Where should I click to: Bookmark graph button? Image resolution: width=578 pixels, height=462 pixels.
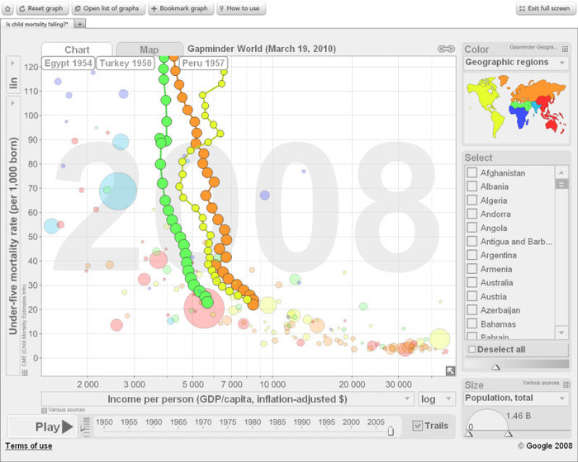pyautogui.click(x=181, y=8)
